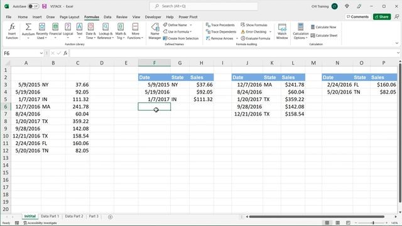The image size is (402, 226).
Task: Select column F header
Action: pyautogui.click(x=155, y=63)
